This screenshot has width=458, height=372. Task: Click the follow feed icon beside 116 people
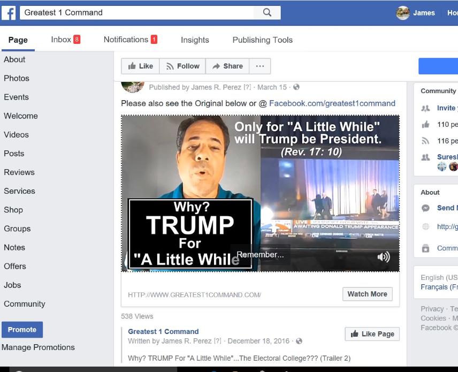click(x=425, y=141)
